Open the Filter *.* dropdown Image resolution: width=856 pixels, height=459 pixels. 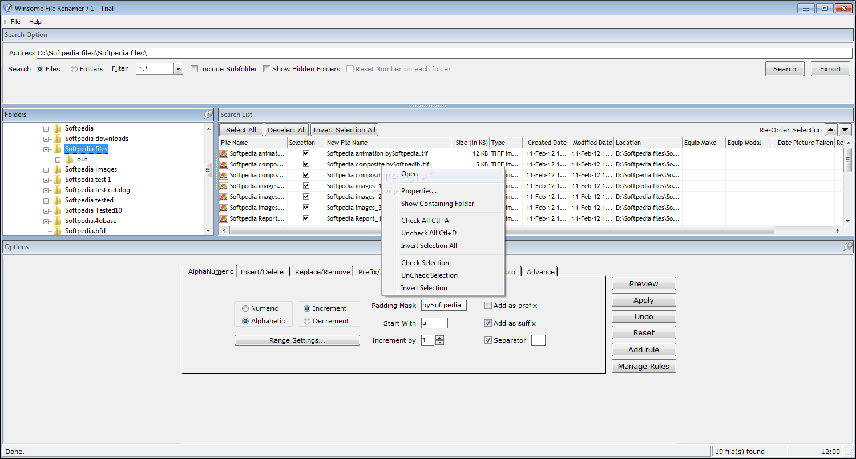[x=178, y=69]
